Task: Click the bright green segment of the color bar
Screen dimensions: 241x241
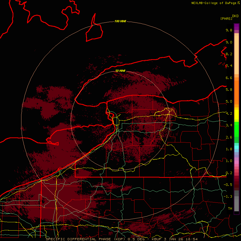Action: coord(236,129)
